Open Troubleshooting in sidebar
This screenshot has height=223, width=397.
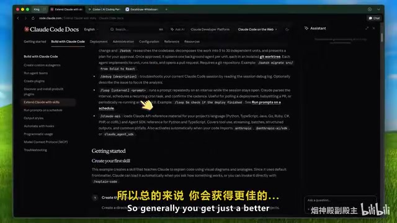[35, 150]
